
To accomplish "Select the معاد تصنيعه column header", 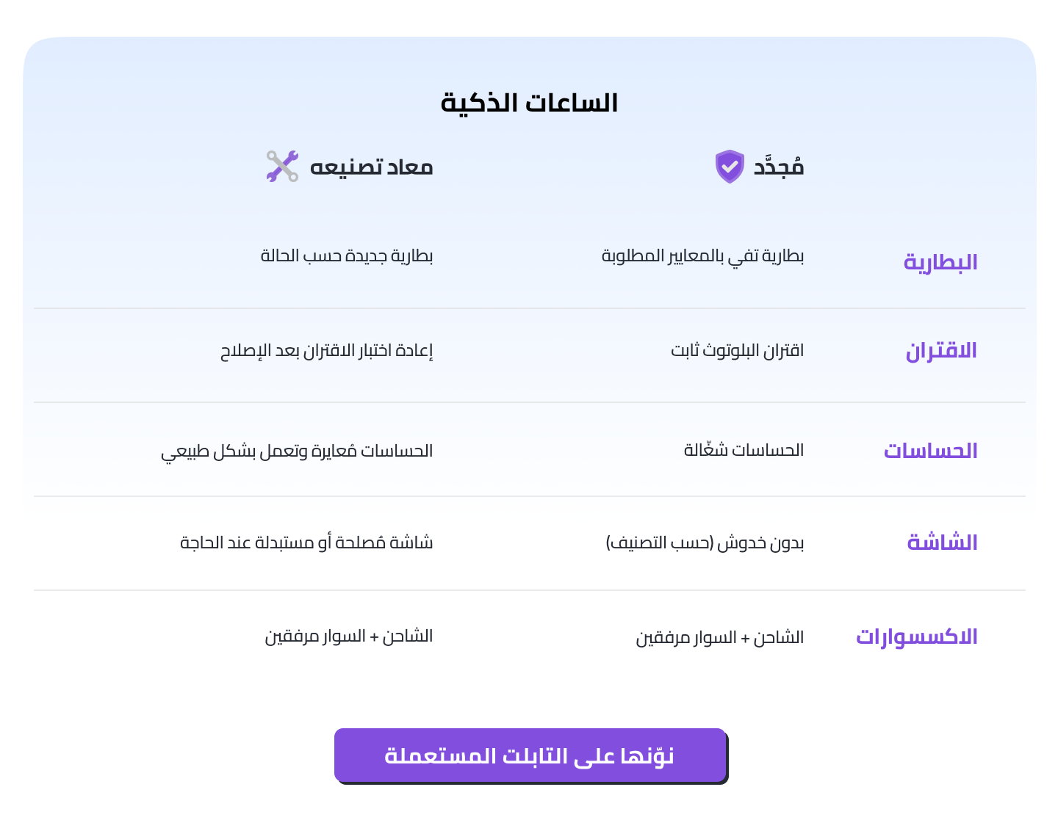I will click(x=371, y=167).
